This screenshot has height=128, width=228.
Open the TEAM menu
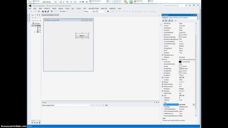point(67,9)
